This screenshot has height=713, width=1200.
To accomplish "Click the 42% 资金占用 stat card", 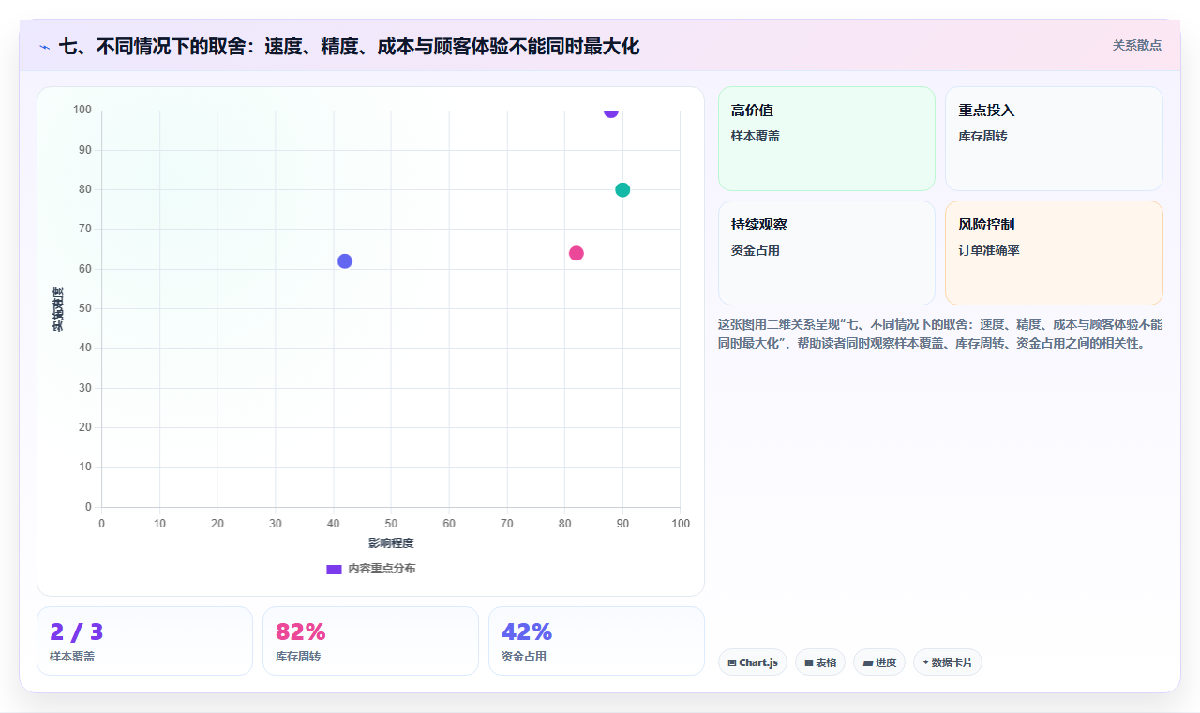I will (x=596, y=641).
